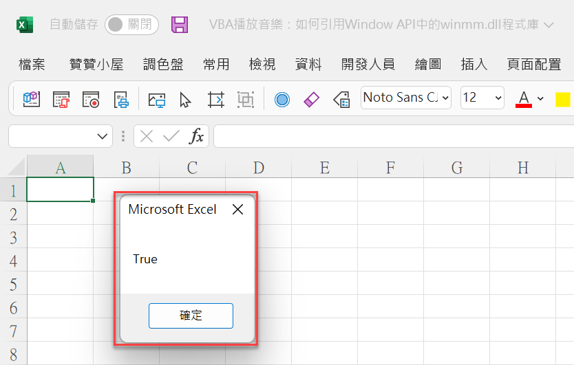Switch to the 調色盤 ribbon tab
Viewport: 574px width, 365px height.
tap(163, 65)
